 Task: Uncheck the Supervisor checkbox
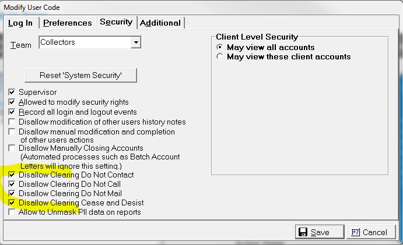tap(12, 93)
